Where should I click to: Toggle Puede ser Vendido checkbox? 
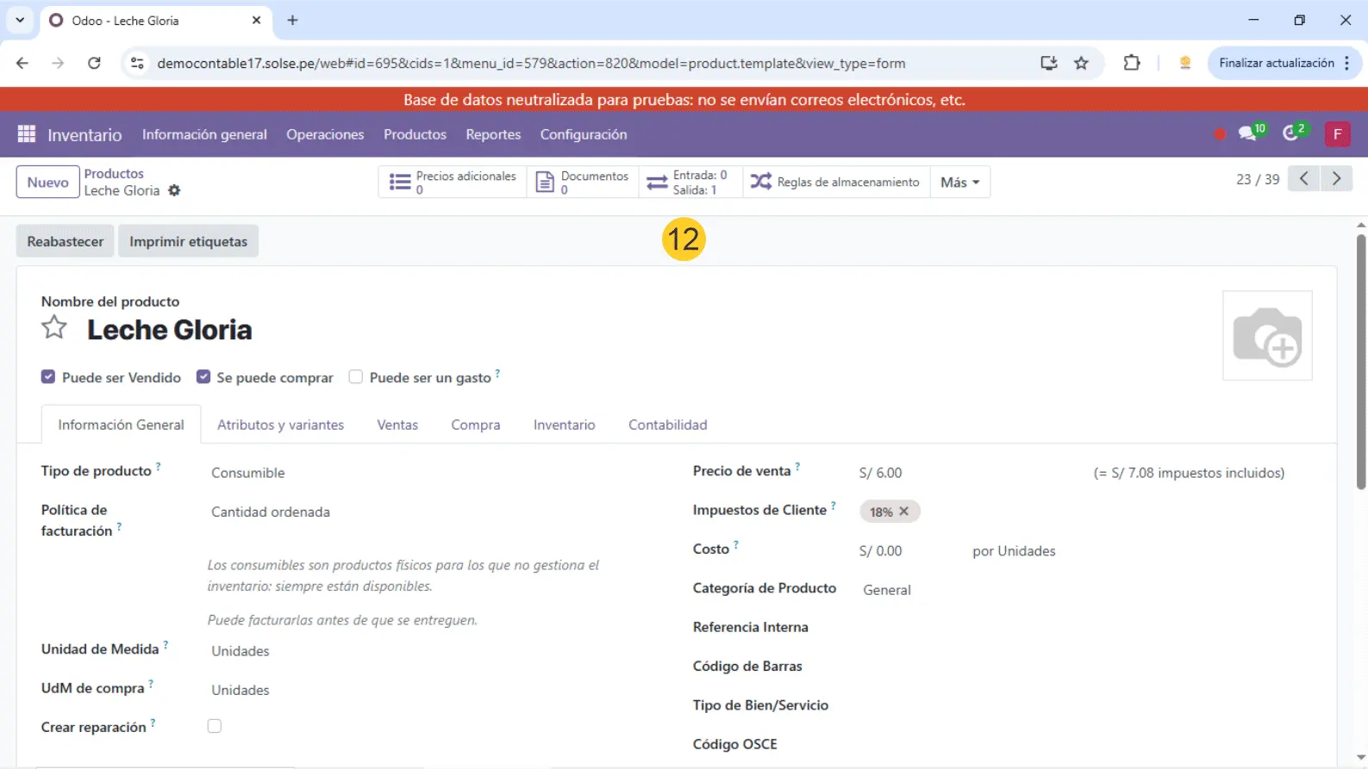point(48,376)
